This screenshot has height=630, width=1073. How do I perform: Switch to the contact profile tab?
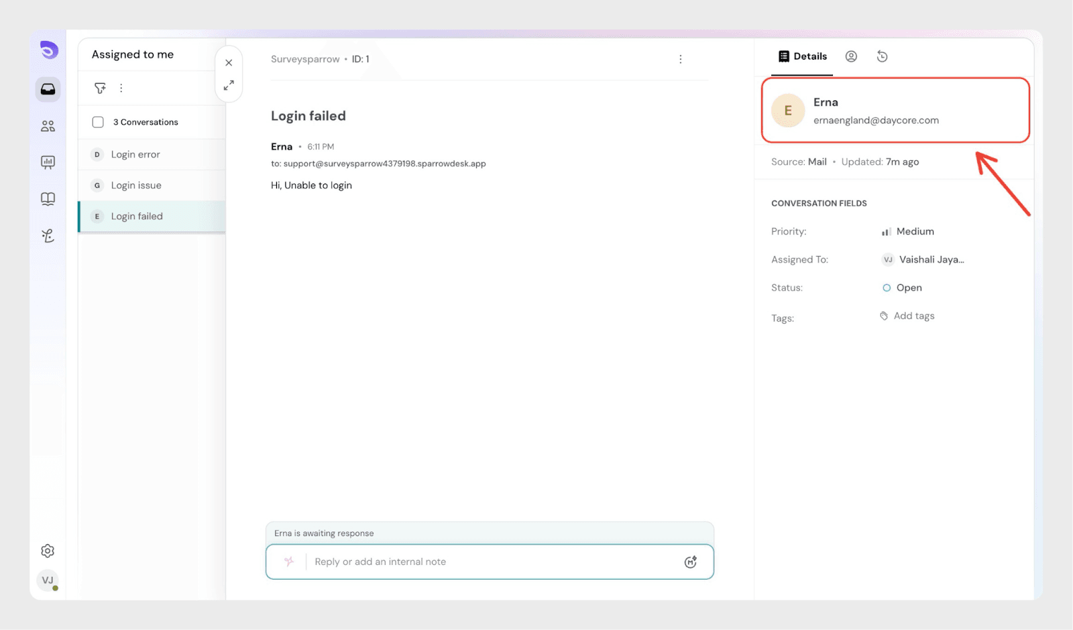coord(851,56)
